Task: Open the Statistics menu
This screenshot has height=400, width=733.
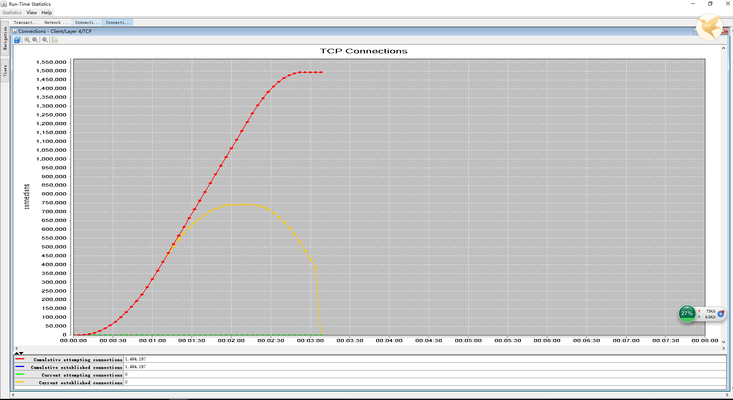Action: pos(12,13)
